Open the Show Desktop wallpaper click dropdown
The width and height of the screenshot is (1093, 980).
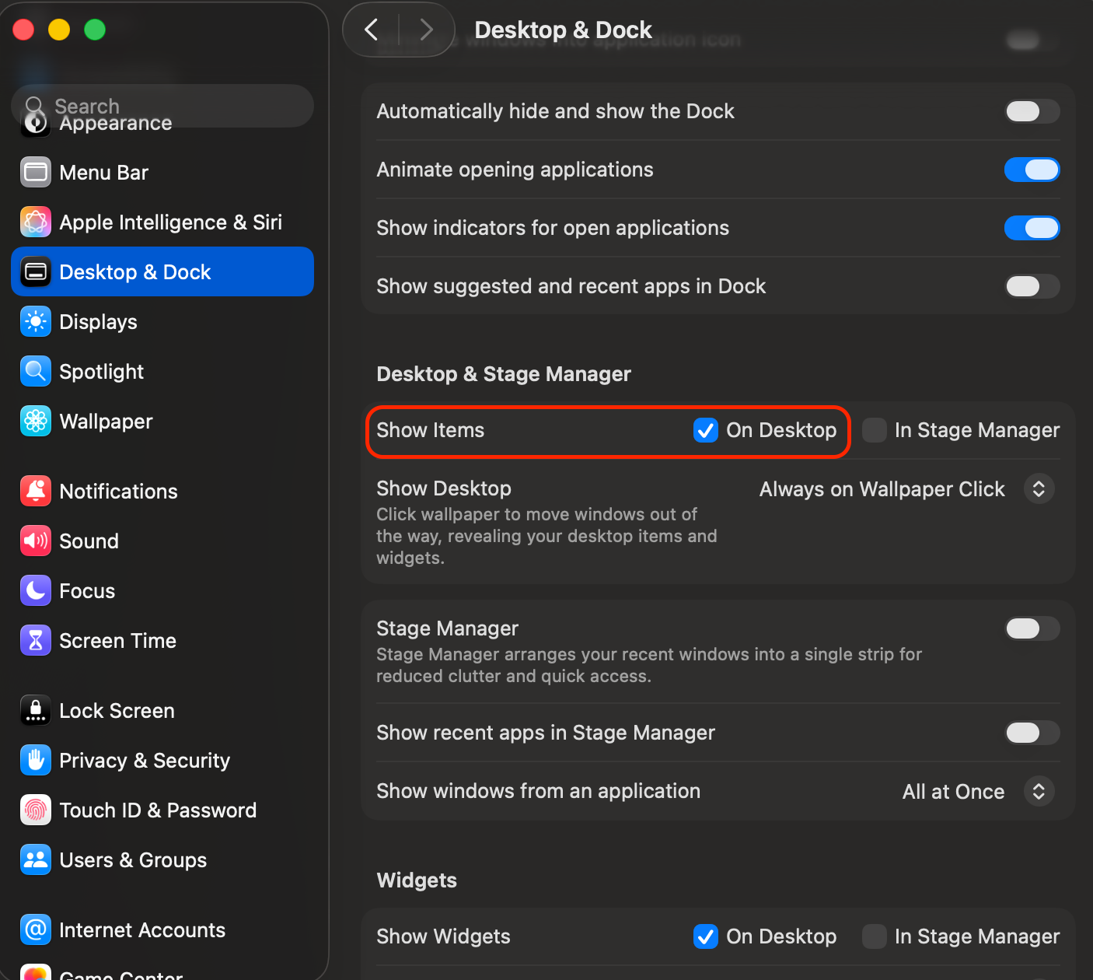[1039, 489]
